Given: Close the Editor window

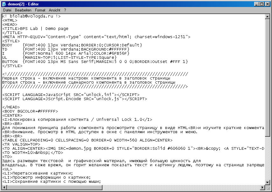Looking at the screenshot, I should (268, 4).
